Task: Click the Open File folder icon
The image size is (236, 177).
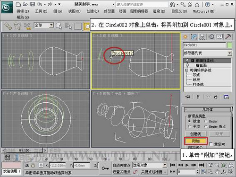Action: [x=25, y=4]
